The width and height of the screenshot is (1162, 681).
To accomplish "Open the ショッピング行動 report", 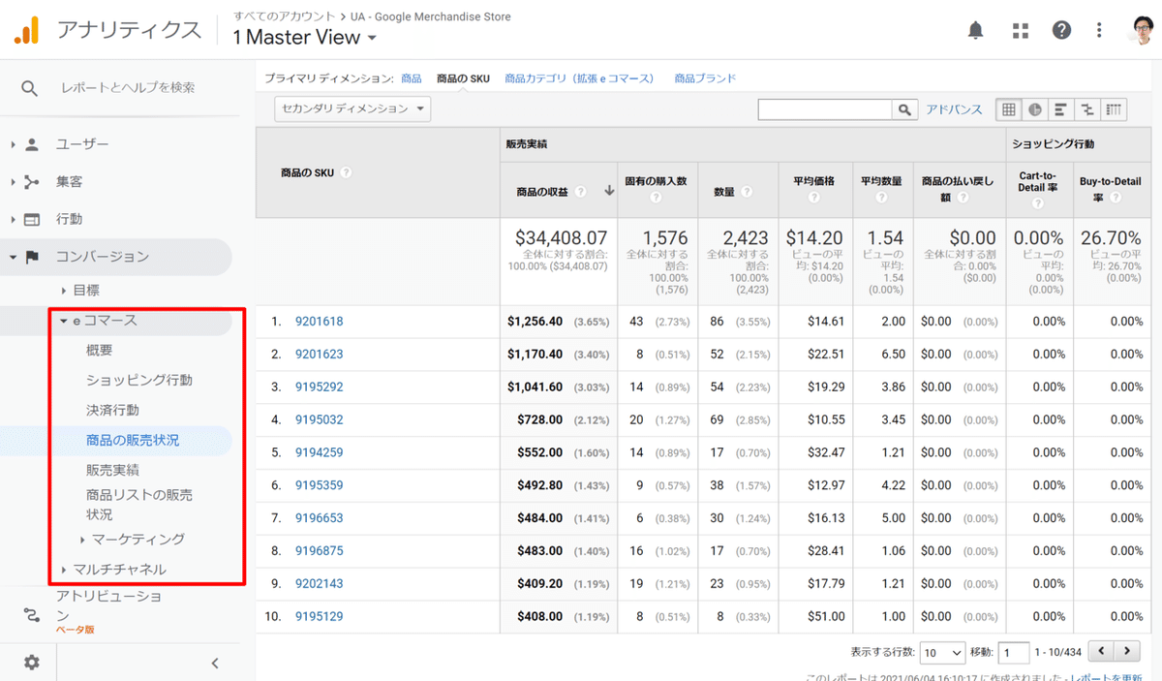I will pyautogui.click(x=138, y=380).
